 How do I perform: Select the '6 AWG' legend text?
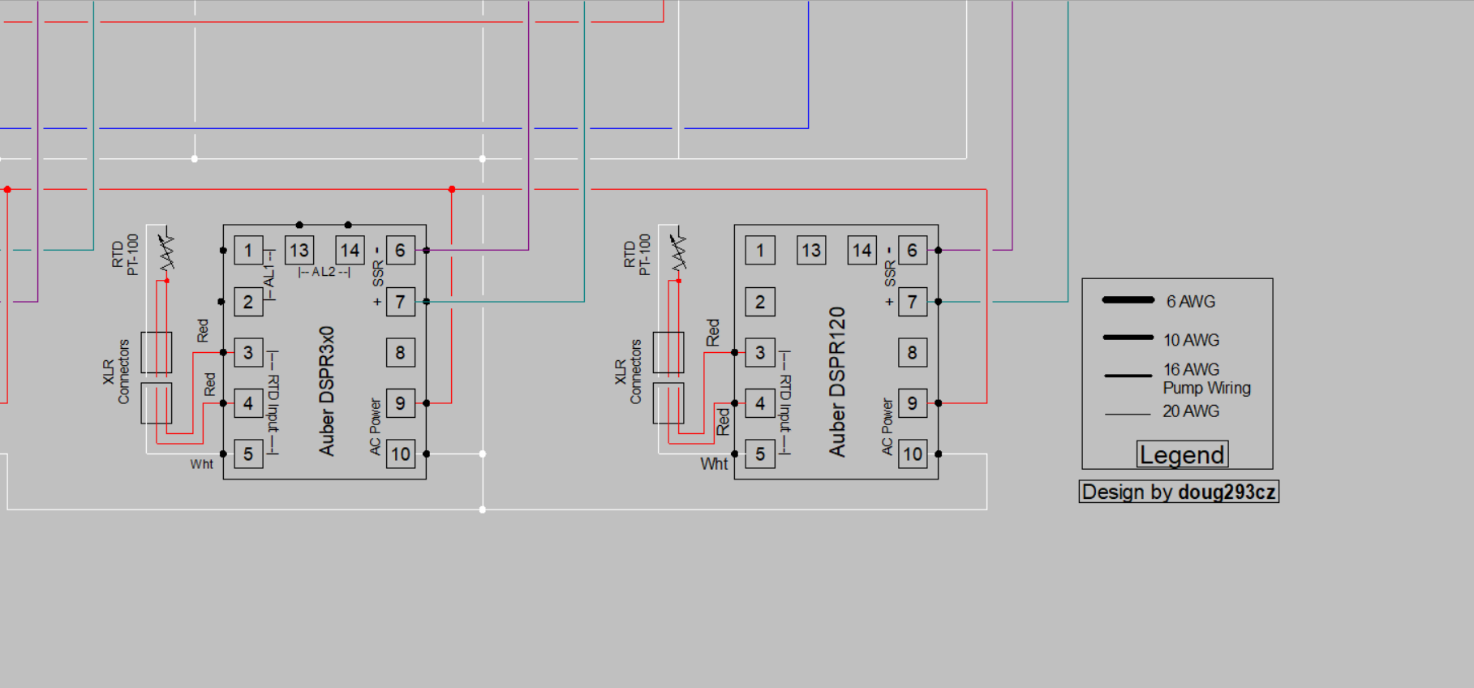tap(1191, 302)
